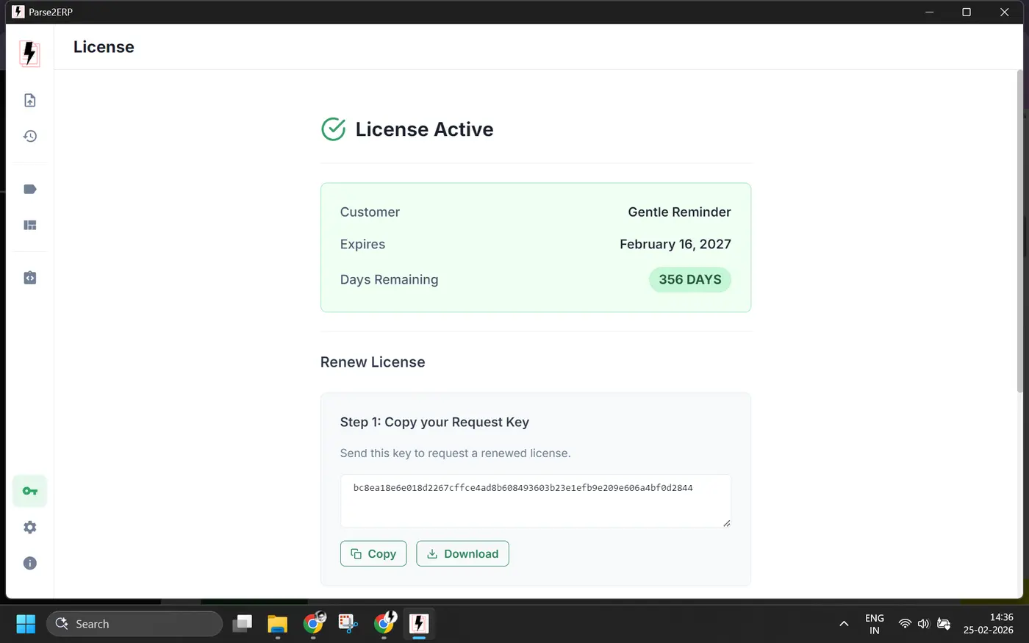Minimize the Parse2ERP window
The image size is (1029, 643).
coord(930,12)
